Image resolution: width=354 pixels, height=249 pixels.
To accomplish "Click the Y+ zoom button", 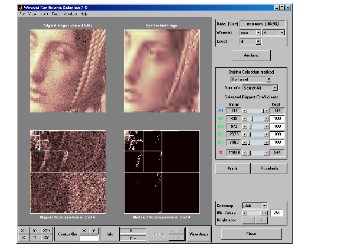I will click(x=35, y=231).
